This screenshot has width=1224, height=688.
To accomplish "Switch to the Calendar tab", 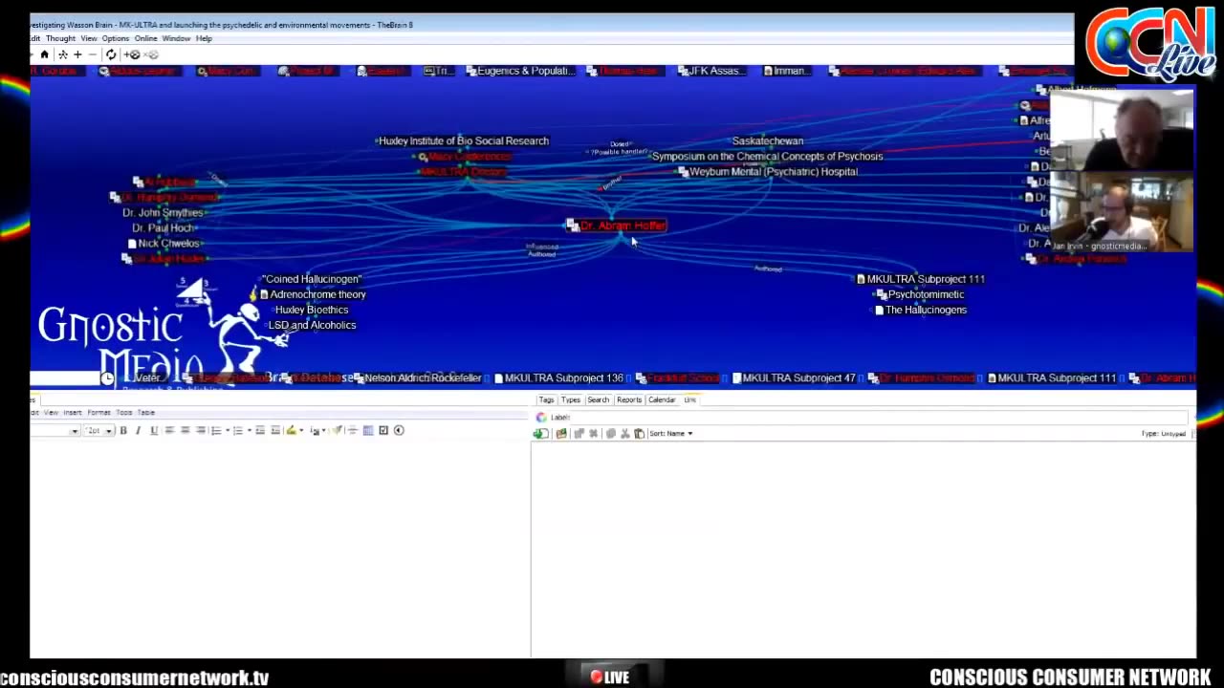I will [662, 399].
